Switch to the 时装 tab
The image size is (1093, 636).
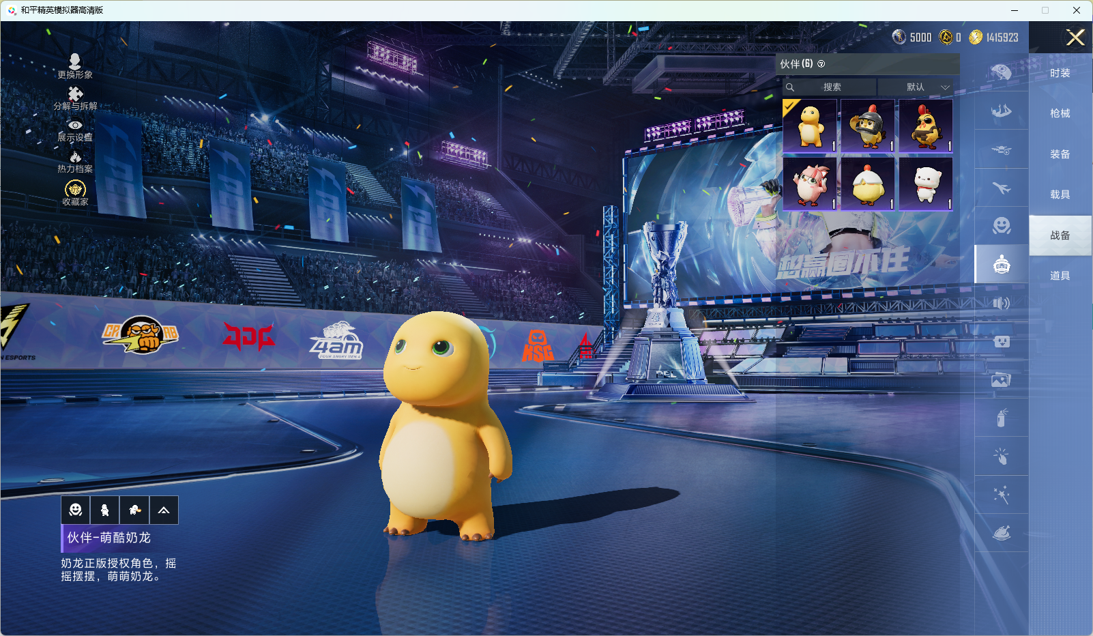pyautogui.click(x=1060, y=73)
